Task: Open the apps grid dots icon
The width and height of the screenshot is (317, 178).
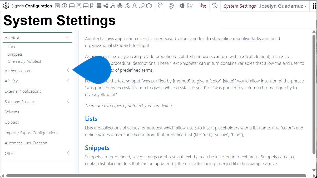Action: point(314,6)
